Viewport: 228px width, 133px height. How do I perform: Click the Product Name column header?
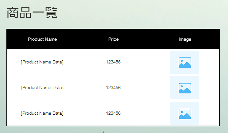point(42,39)
